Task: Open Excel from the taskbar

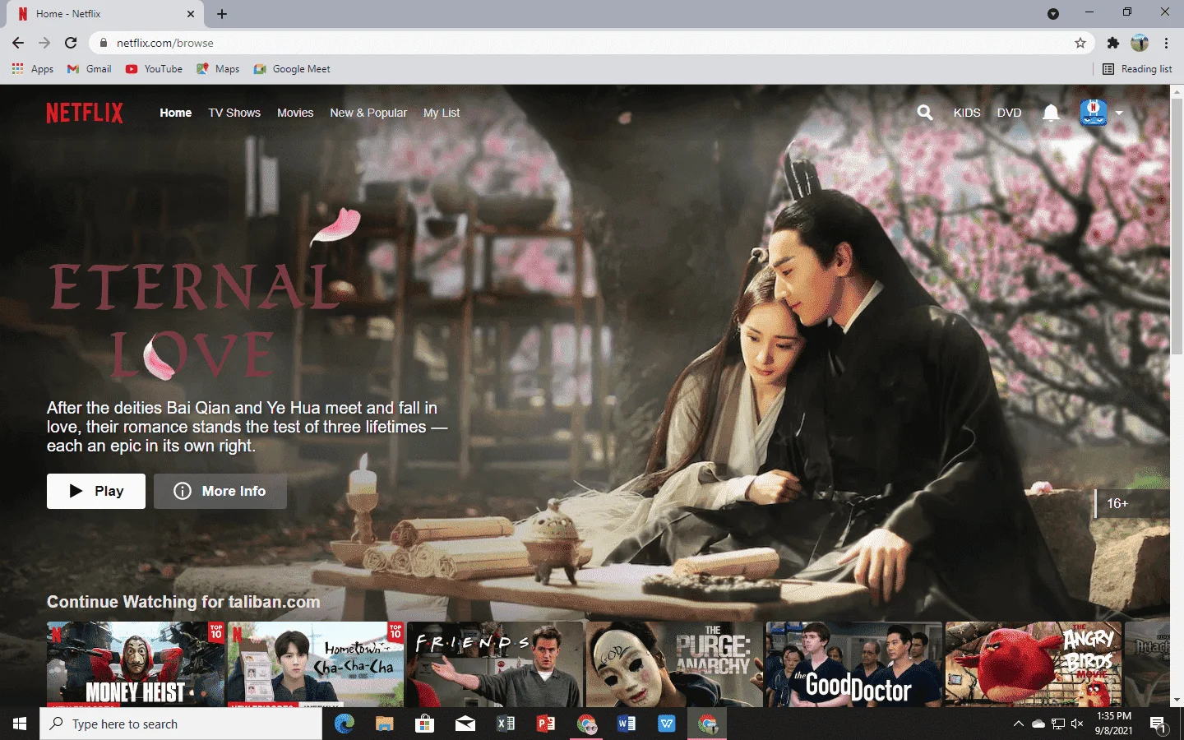Action: tap(506, 724)
